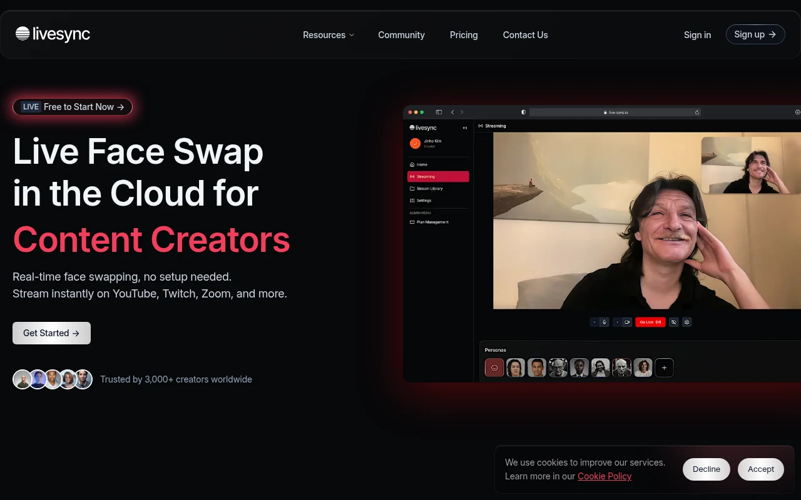This screenshot has width=801, height=500.
Task: Add a new persona with the plus button
Action: click(664, 367)
